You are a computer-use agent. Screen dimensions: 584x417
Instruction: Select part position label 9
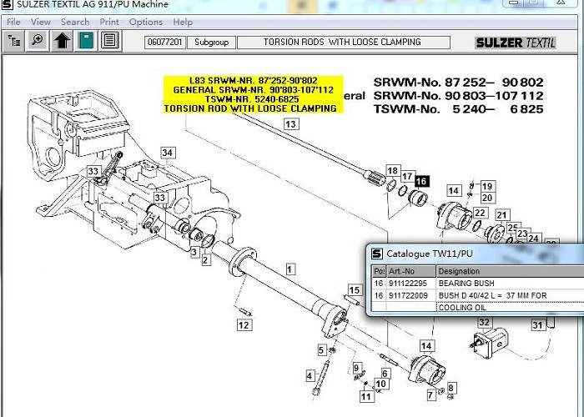point(356,368)
